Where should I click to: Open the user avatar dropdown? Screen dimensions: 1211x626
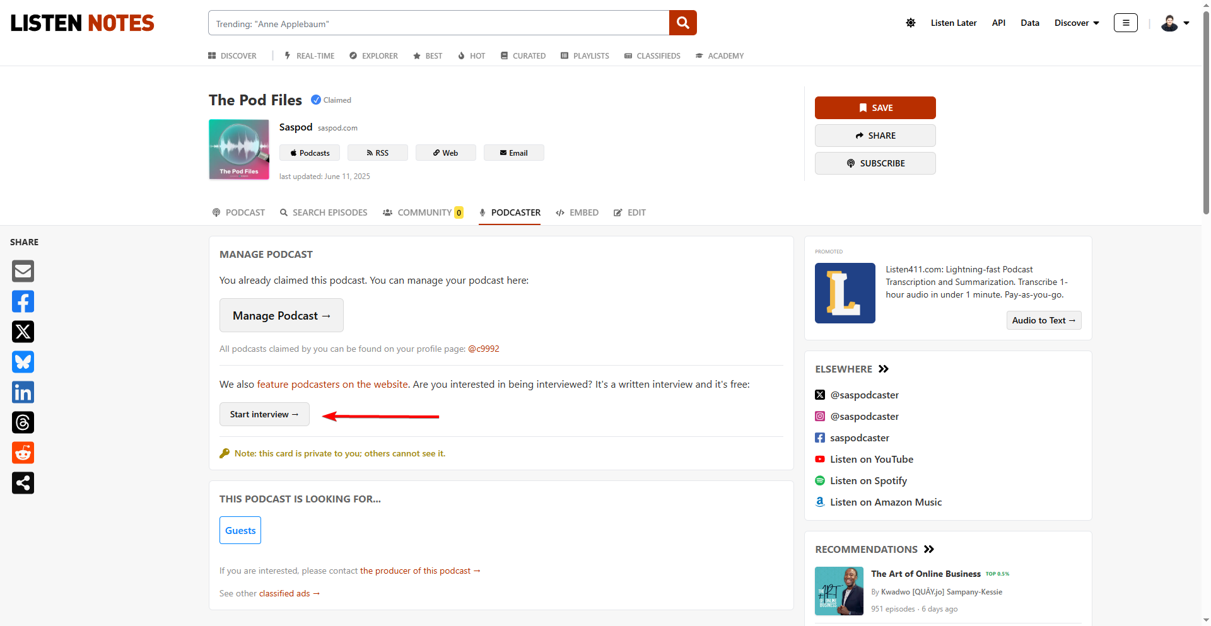point(1175,23)
